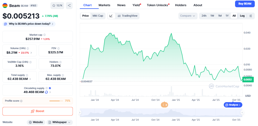This screenshot has width=258, height=126.
Task: Click the Boost button
Action: tap(38, 111)
